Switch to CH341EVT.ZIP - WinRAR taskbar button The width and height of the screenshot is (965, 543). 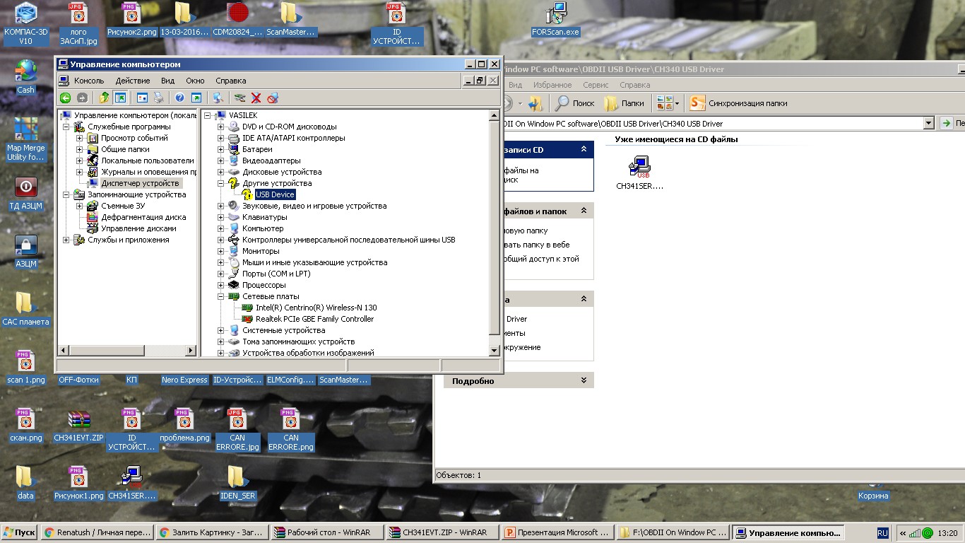pos(443,532)
